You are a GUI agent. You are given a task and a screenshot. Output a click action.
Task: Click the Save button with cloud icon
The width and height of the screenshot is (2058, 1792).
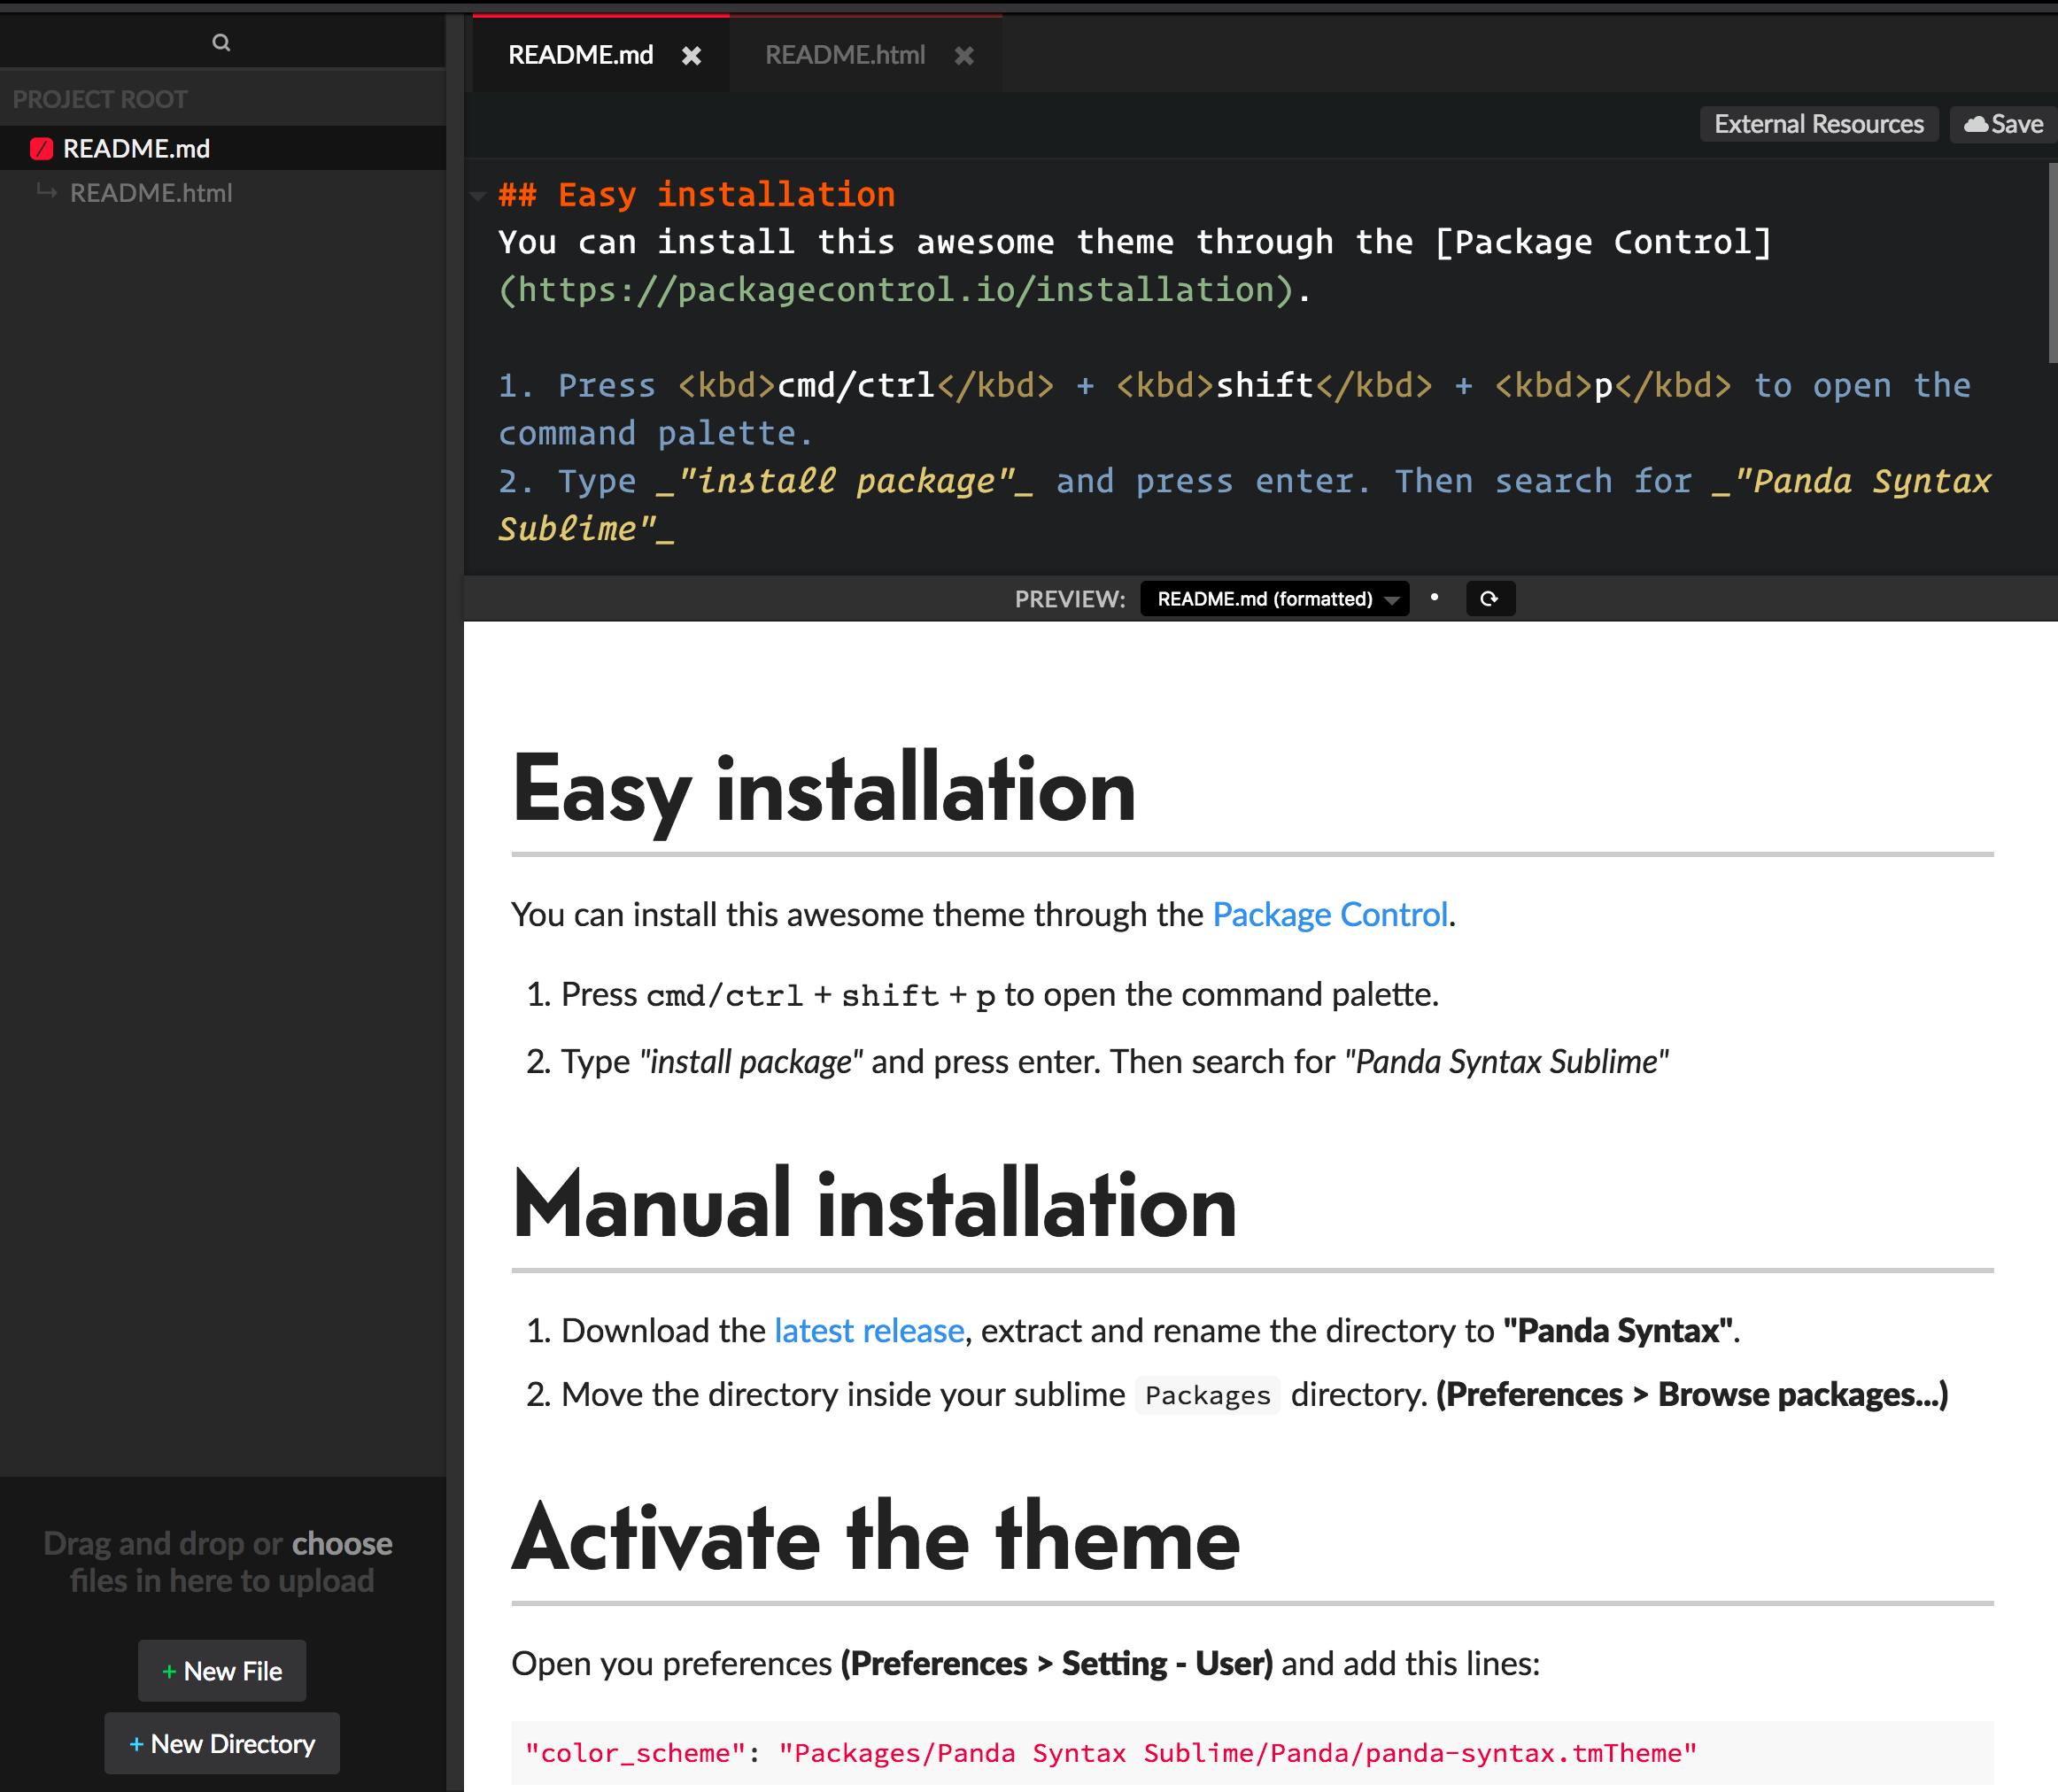[x=2003, y=124]
